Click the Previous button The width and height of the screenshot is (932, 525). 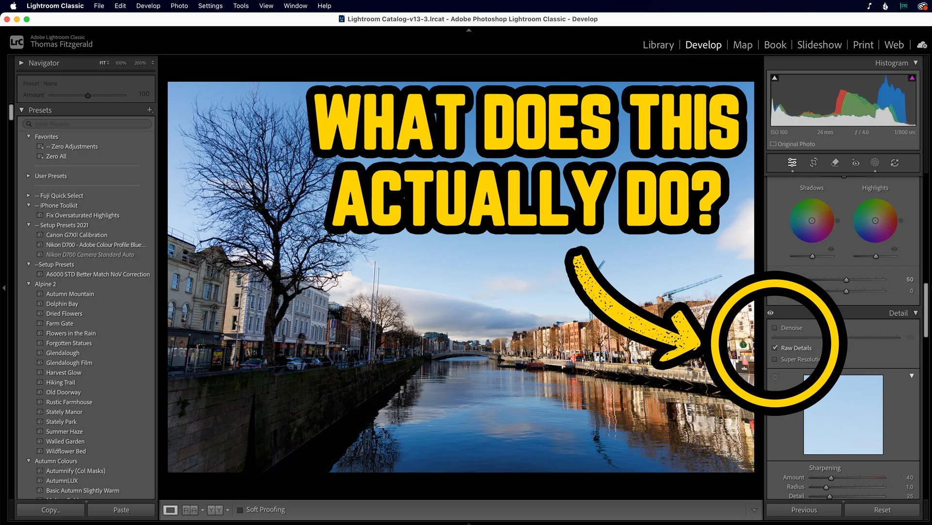804,509
